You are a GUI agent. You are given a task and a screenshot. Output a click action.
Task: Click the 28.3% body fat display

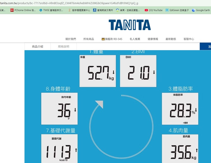coord(180,109)
